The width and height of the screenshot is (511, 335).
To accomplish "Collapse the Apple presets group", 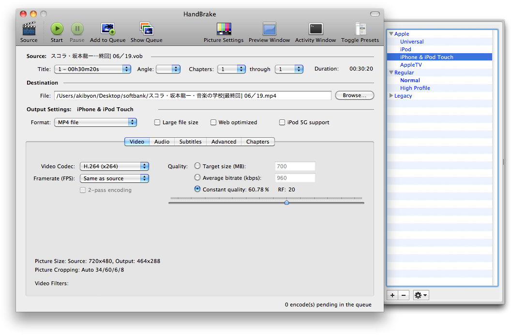I will 391,34.
